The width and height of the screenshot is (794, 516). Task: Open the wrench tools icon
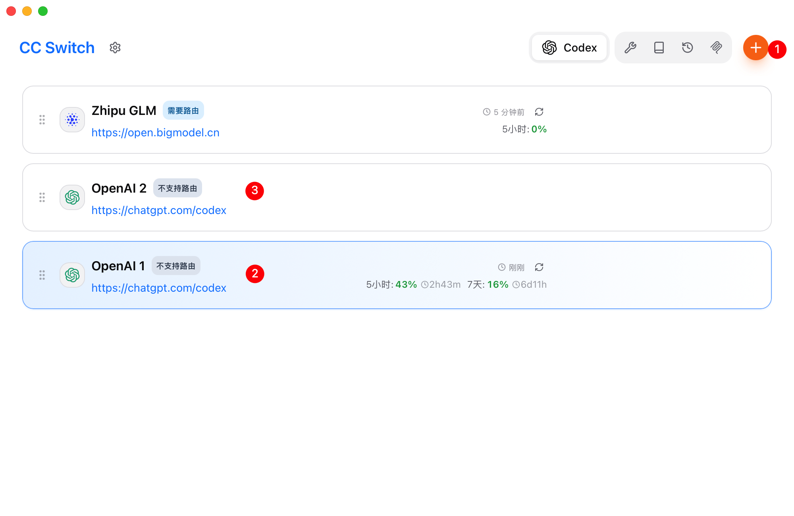tap(630, 48)
